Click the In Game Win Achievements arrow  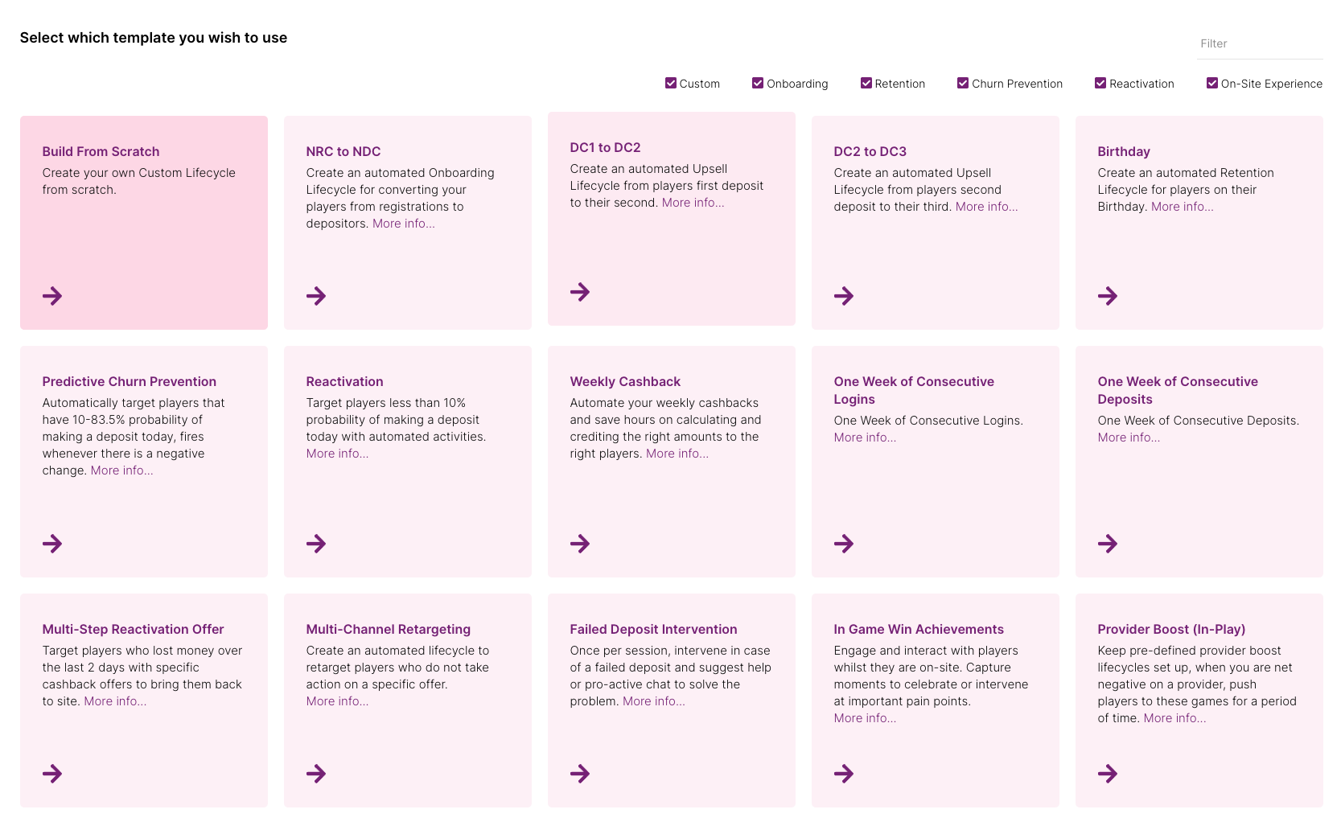click(x=844, y=774)
